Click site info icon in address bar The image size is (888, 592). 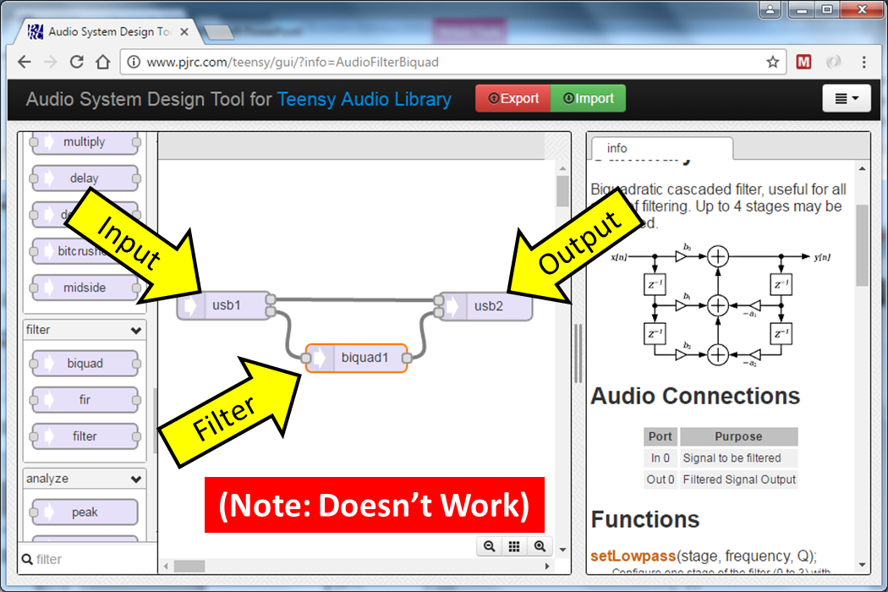coord(134,62)
